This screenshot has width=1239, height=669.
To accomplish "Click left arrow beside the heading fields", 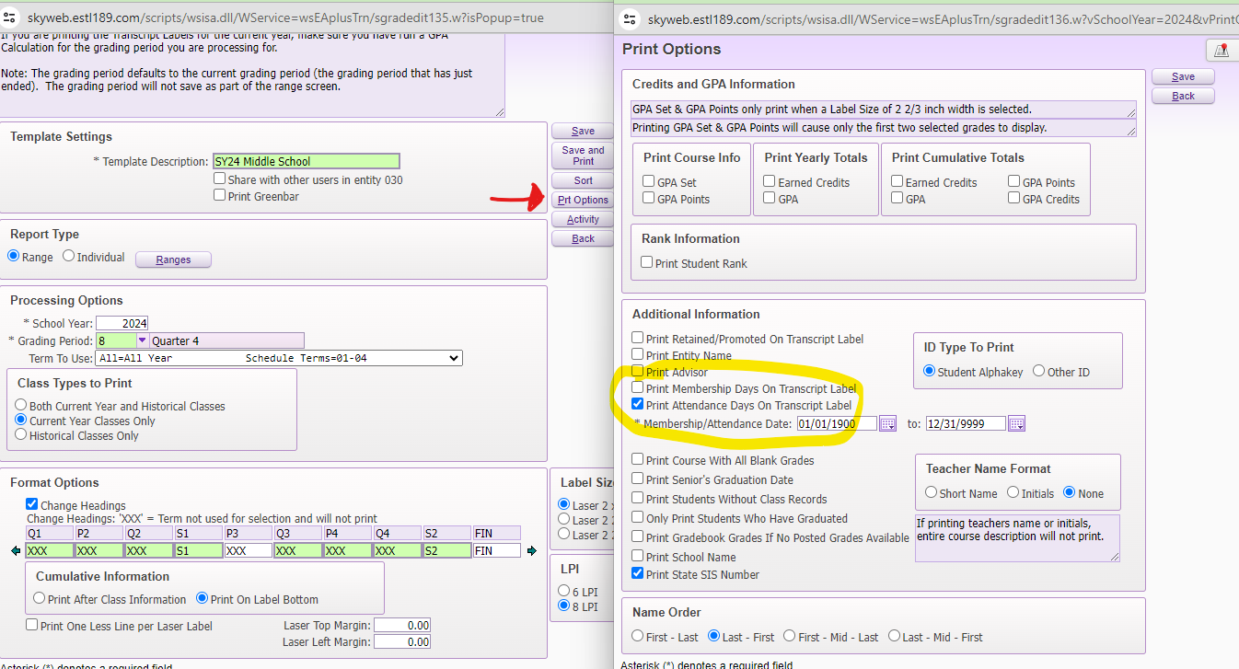I will click(x=16, y=551).
